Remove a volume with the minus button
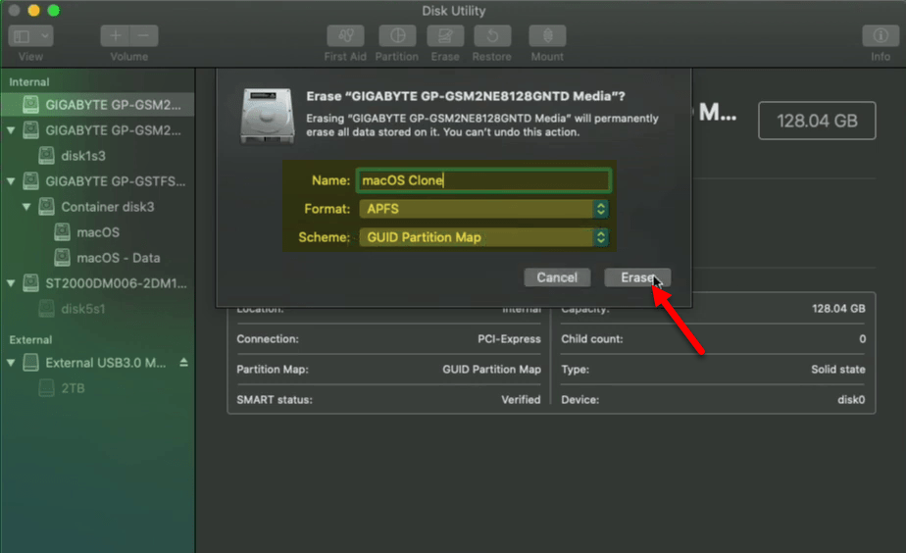906x553 pixels. click(144, 36)
